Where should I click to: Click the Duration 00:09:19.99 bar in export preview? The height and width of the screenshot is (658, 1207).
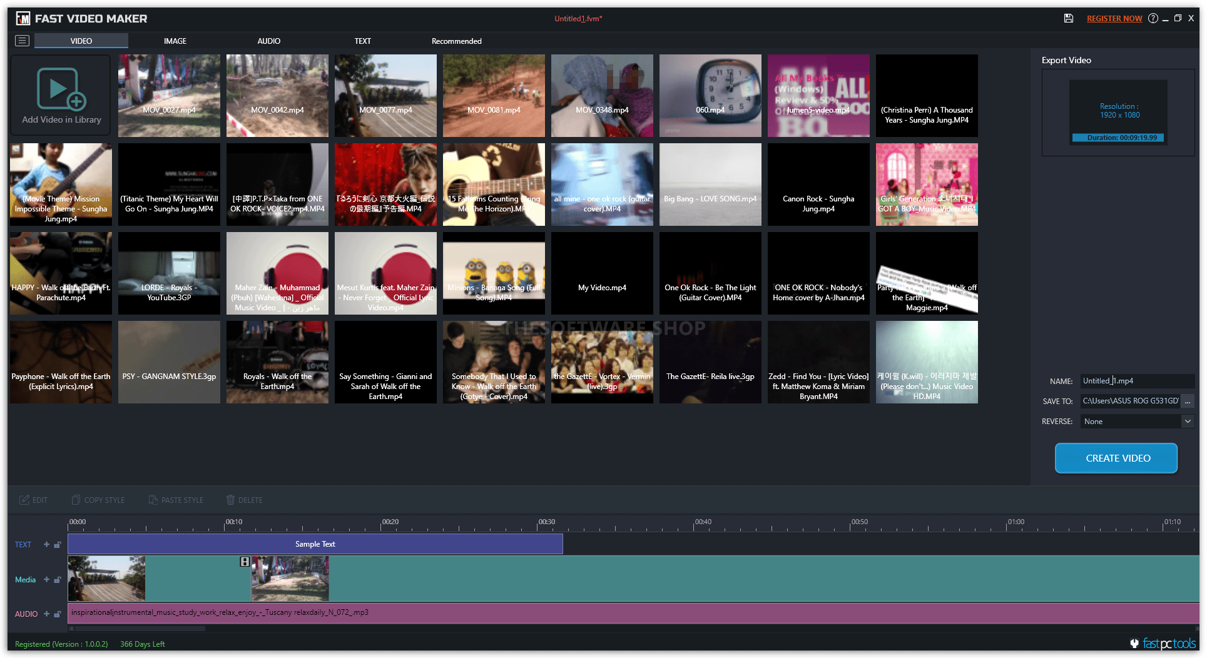pos(1118,138)
